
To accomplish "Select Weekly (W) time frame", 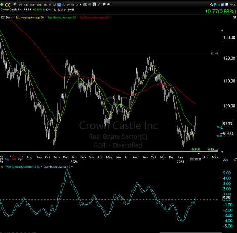I will (x=68, y=5).
